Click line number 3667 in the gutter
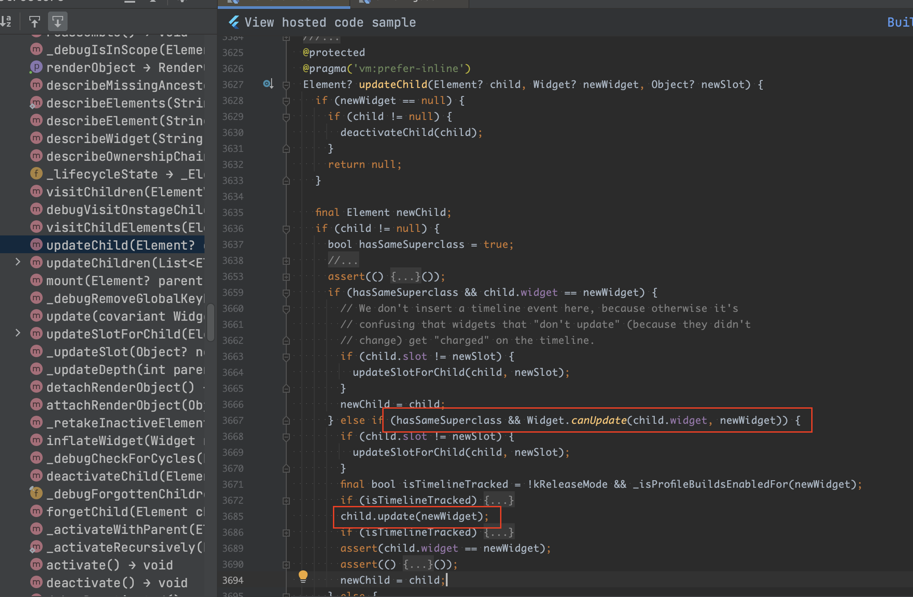This screenshot has width=913, height=597. point(233,421)
